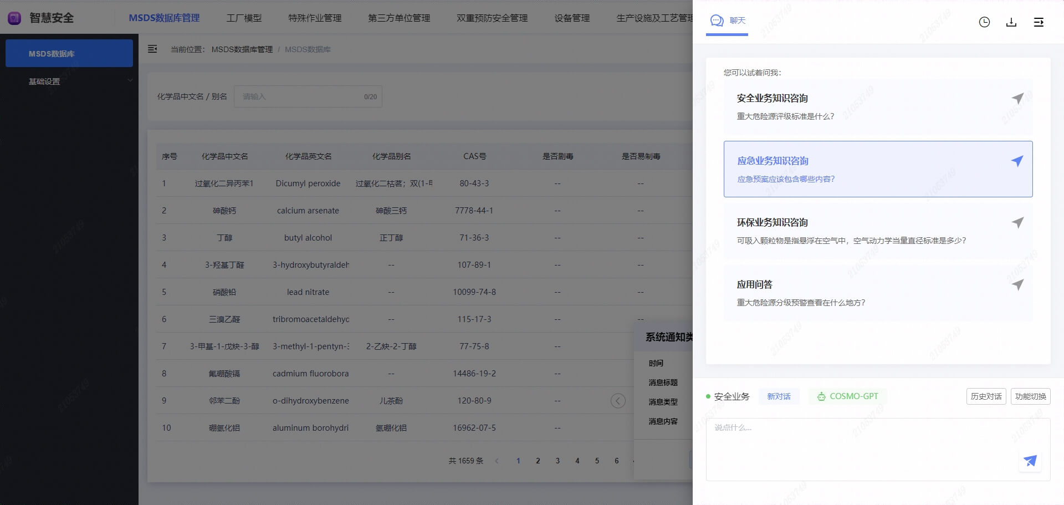Send the chat message with the paper plane

point(1030,461)
